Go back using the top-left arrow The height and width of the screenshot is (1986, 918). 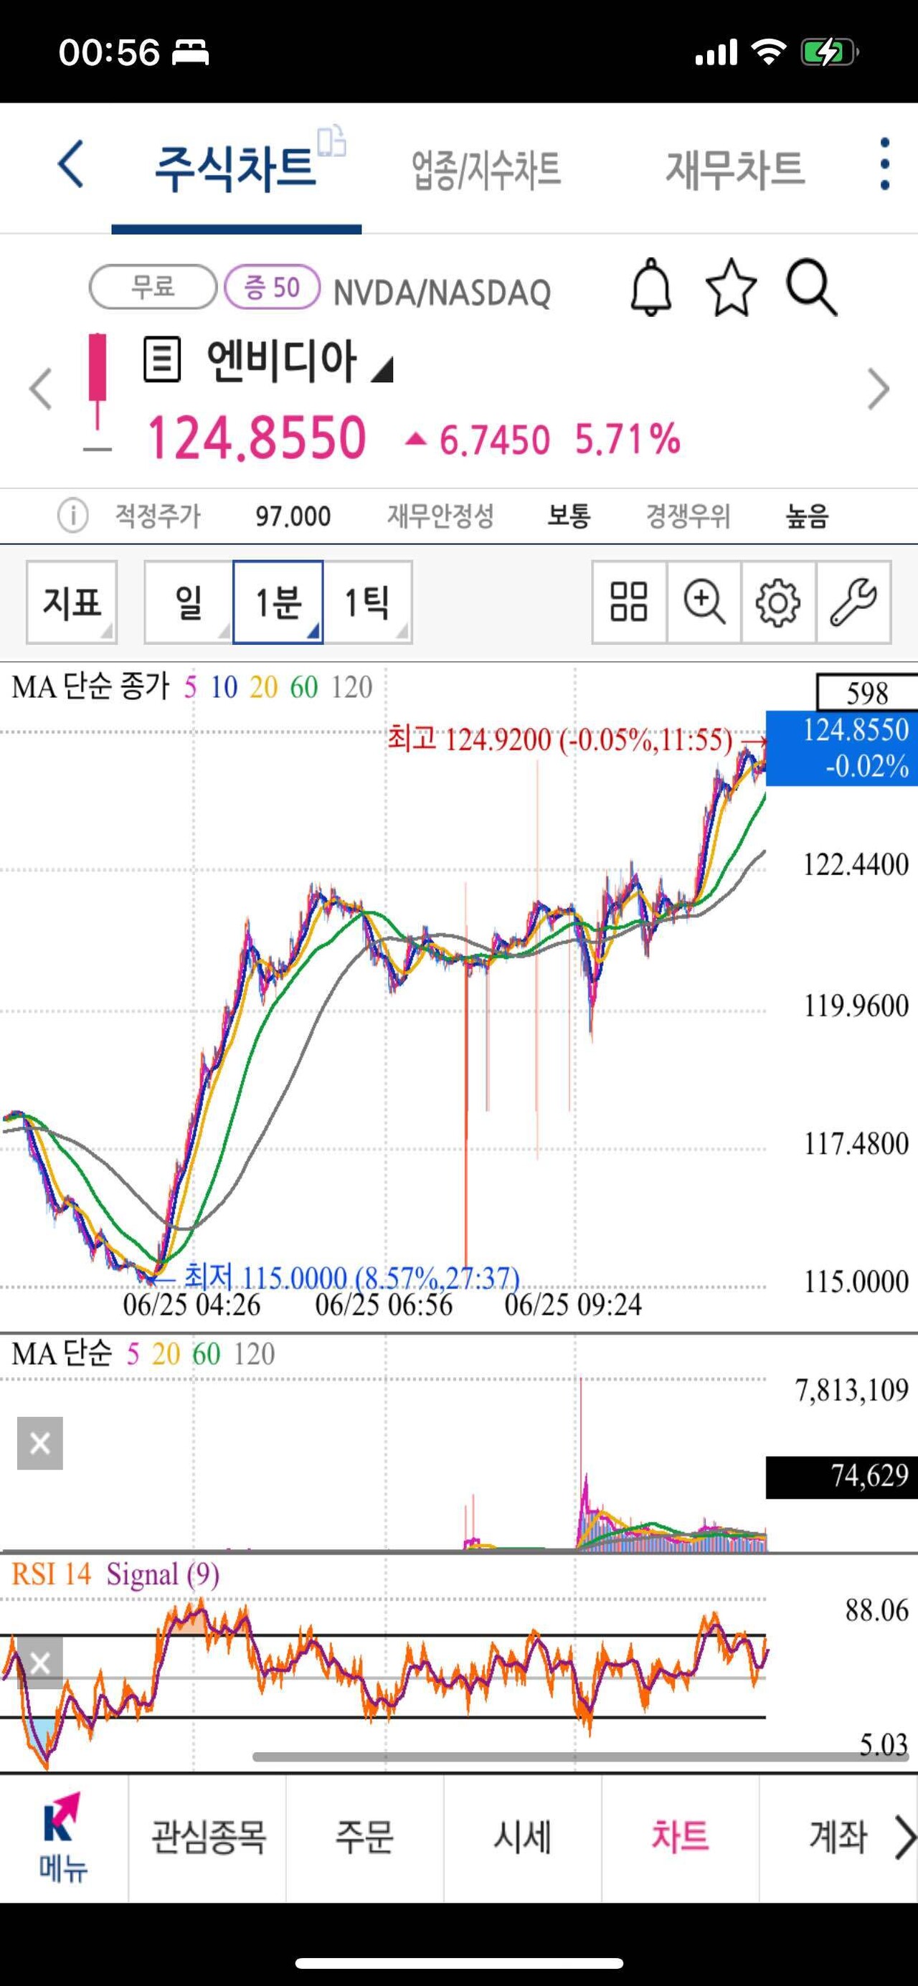click(71, 164)
